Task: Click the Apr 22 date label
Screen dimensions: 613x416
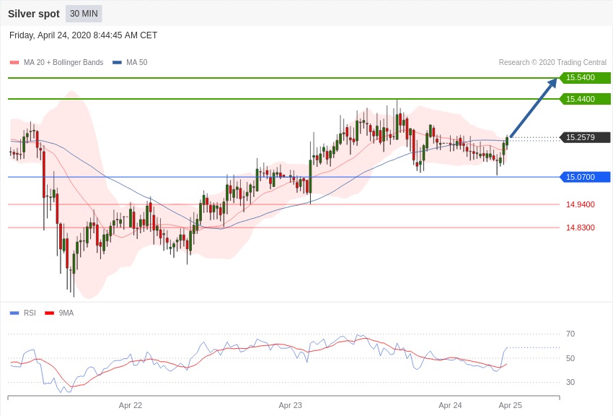Action: (131, 405)
